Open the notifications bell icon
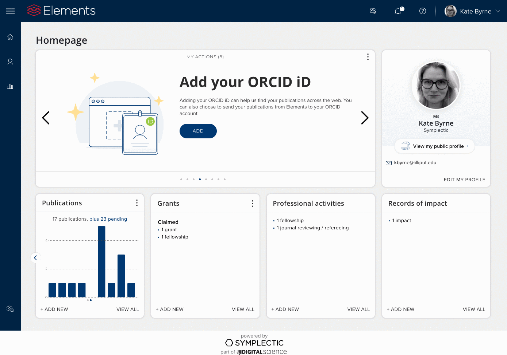The height and width of the screenshot is (355, 507). click(398, 11)
